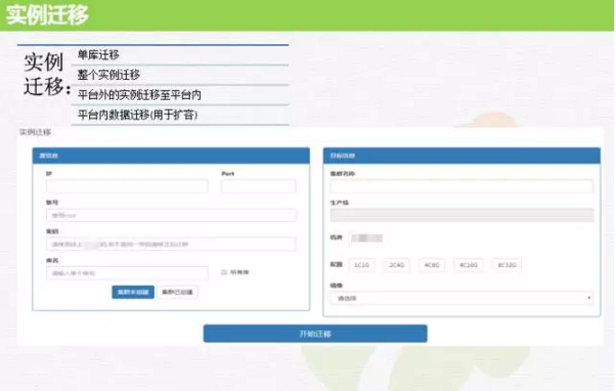Screen dimensions: 616x391
Task: Select the highlighted blue 集群未创建 button
Action: pos(132,292)
